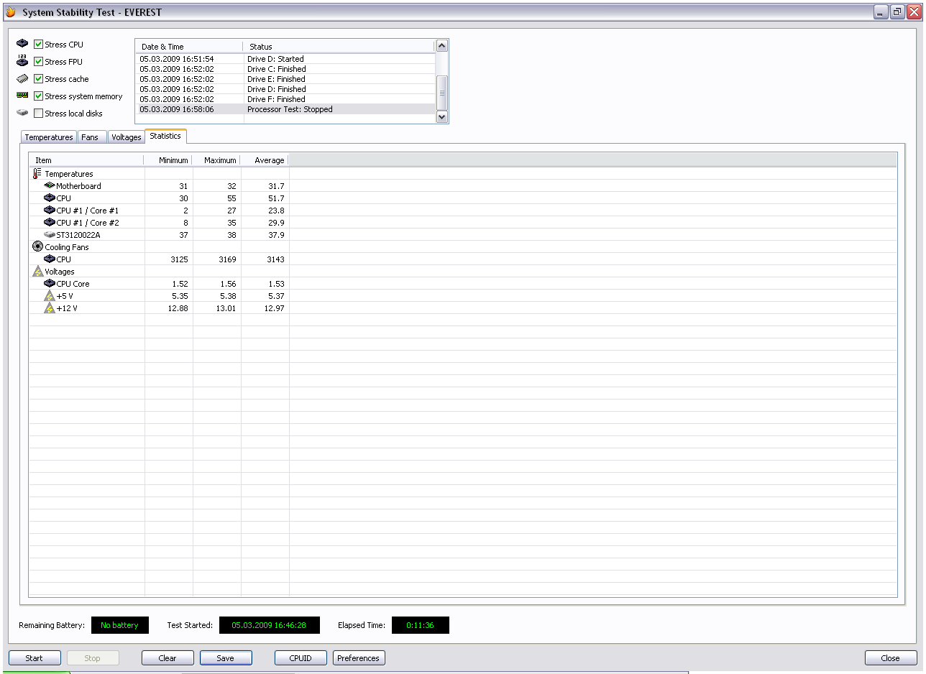The image size is (926, 674).
Task: Click CPU average temperature 51.7
Action: pos(276,198)
